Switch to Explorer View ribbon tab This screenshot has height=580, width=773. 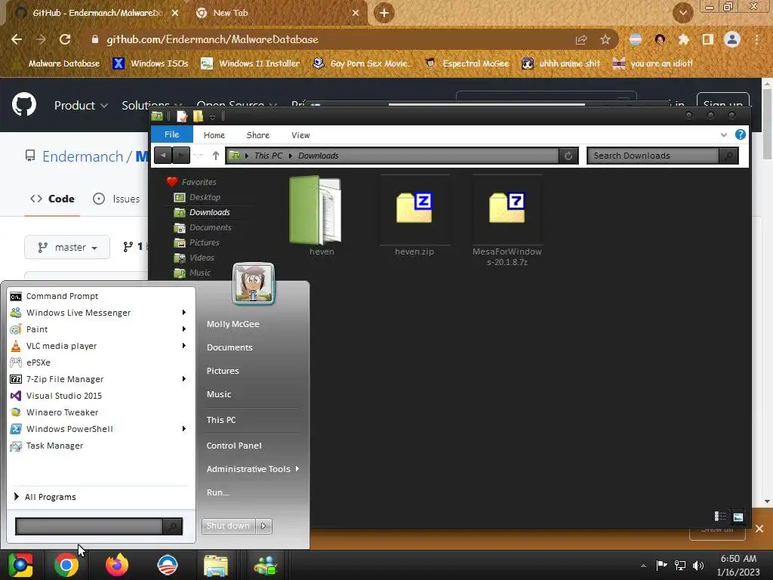pyautogui.click(x=300, y=135)
